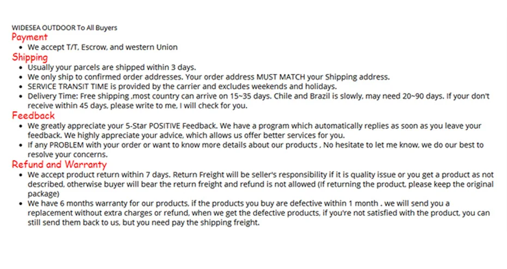
Task: Click the WIDESEA OUTDOOR To All Buyers title
Action: 64,28
